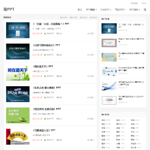Open the search magnifier icon in header

click(145, 10)
